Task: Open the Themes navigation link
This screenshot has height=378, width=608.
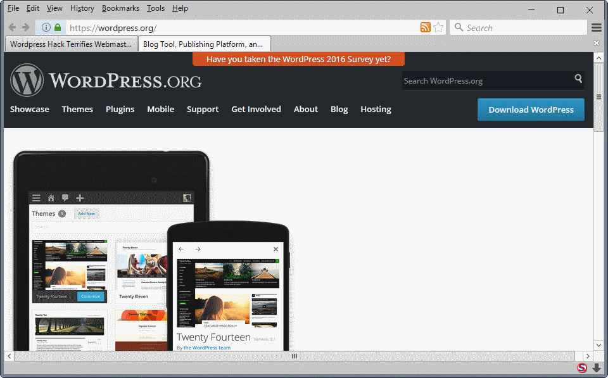Action: [x=77, y=110]
